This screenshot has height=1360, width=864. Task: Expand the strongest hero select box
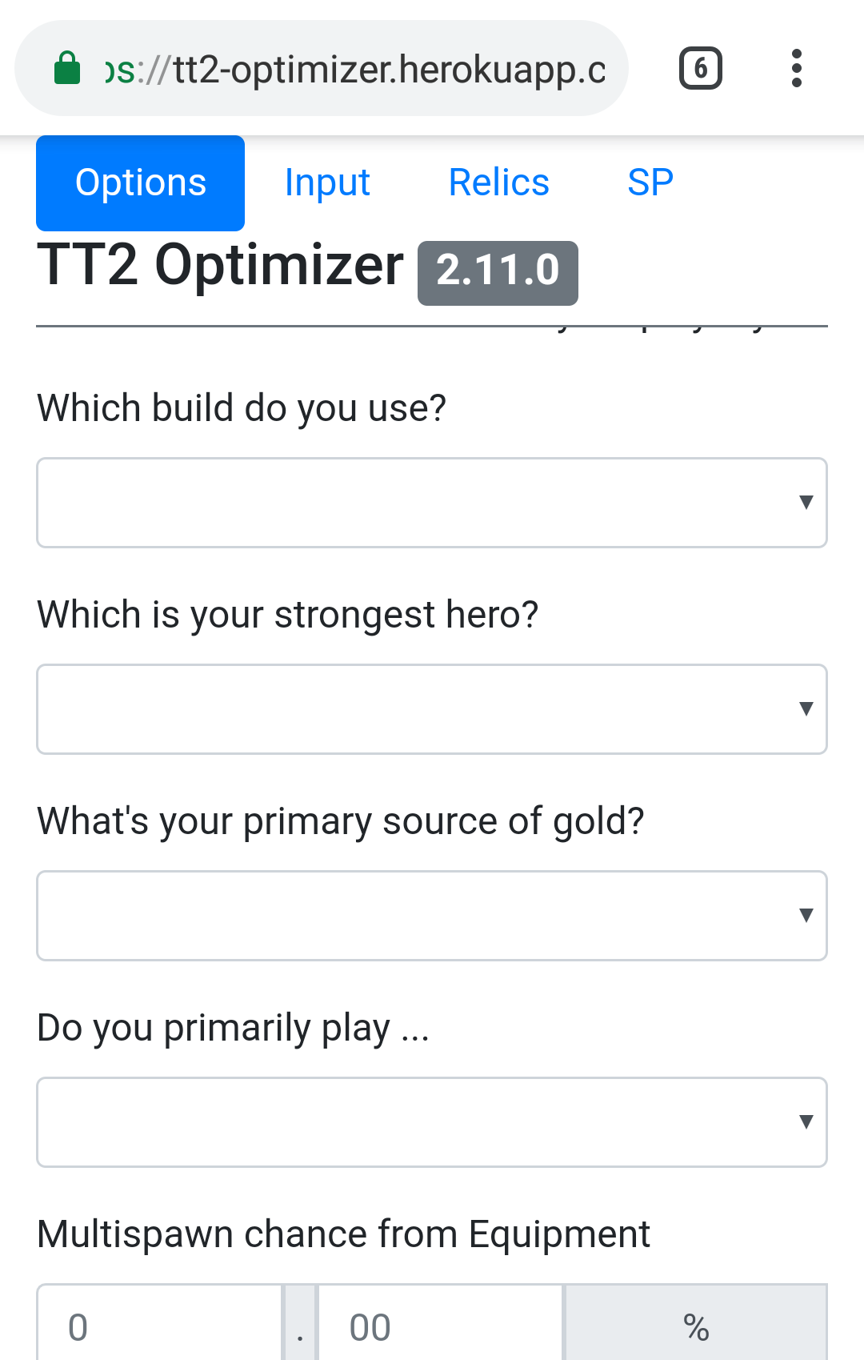point(432,709)
